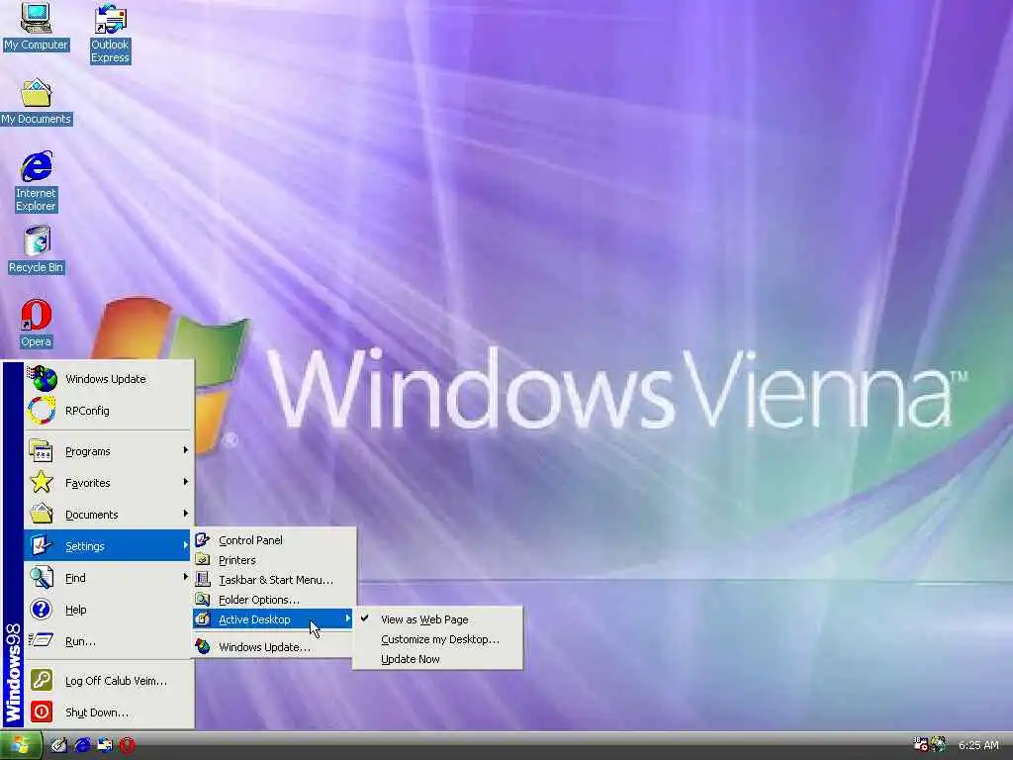This screenshot has width=1013, height=760.
Task: Select Windows Update... in Settings submenu
Action: (x=274, y=647)
